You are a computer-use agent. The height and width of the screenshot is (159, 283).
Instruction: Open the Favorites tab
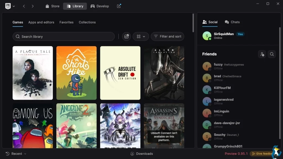[66, 22]
